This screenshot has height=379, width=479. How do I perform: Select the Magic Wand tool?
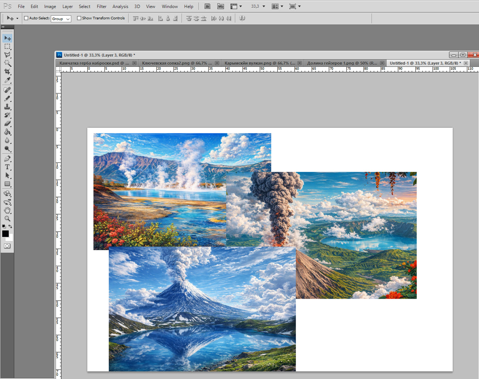(x=7, y=63)
